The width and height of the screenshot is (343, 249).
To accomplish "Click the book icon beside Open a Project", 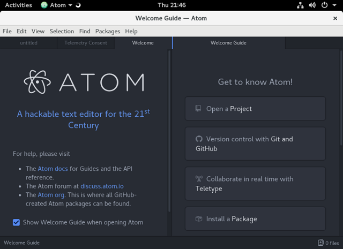I will [198, 108].
